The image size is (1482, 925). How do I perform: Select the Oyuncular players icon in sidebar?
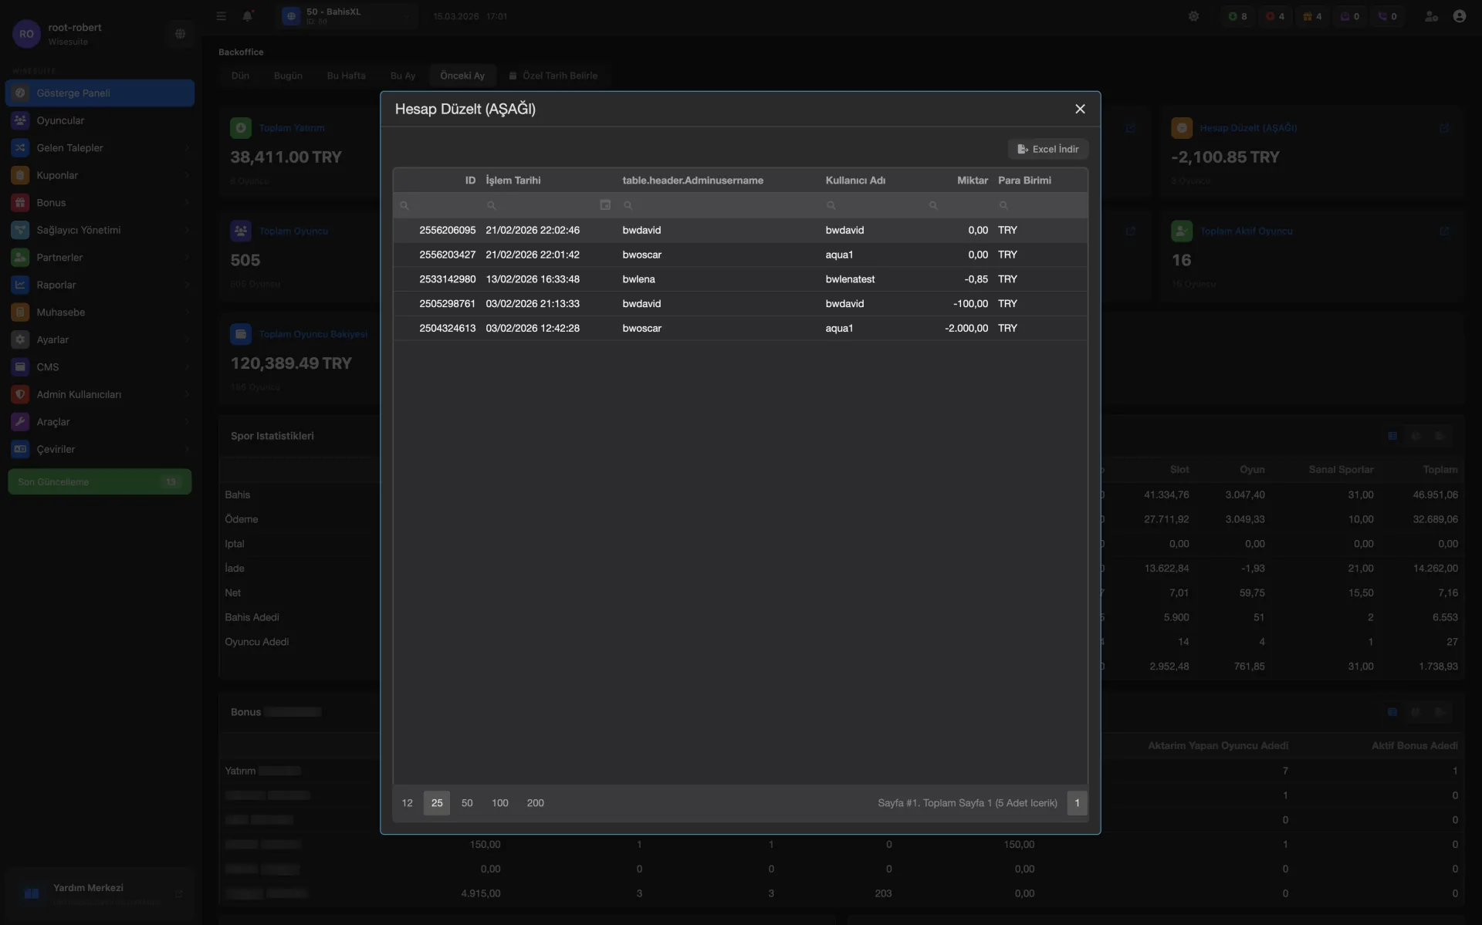(20, 120)
